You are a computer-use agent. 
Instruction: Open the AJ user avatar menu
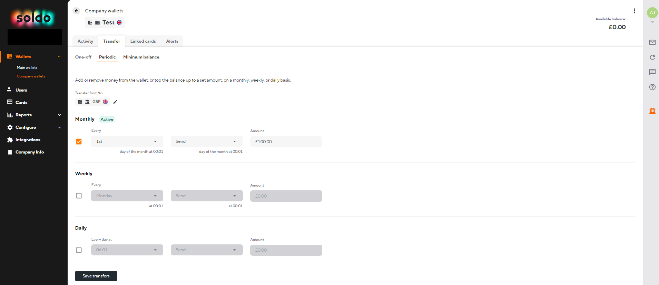pos(652,13)
